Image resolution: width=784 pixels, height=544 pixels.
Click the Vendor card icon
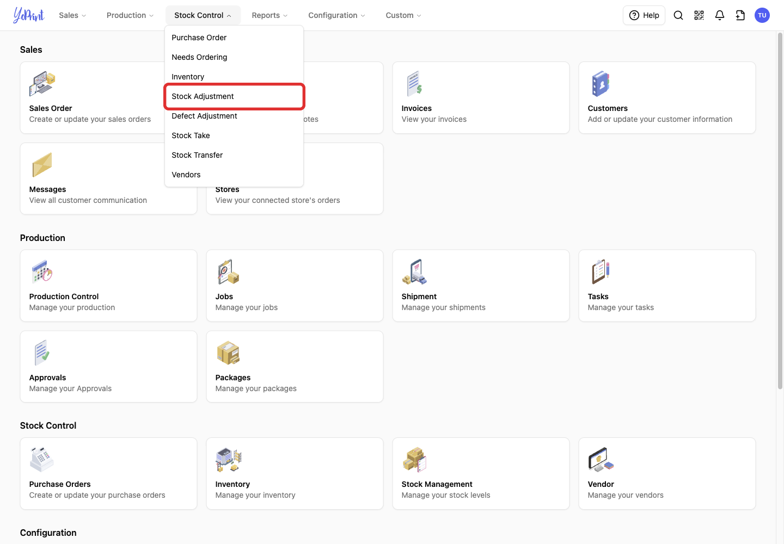[601, 460]
